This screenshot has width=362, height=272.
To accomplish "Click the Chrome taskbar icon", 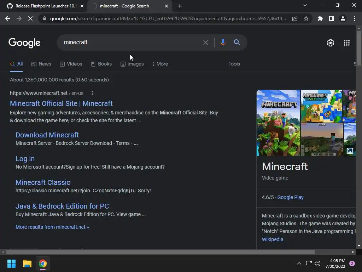I will (43, 263).
